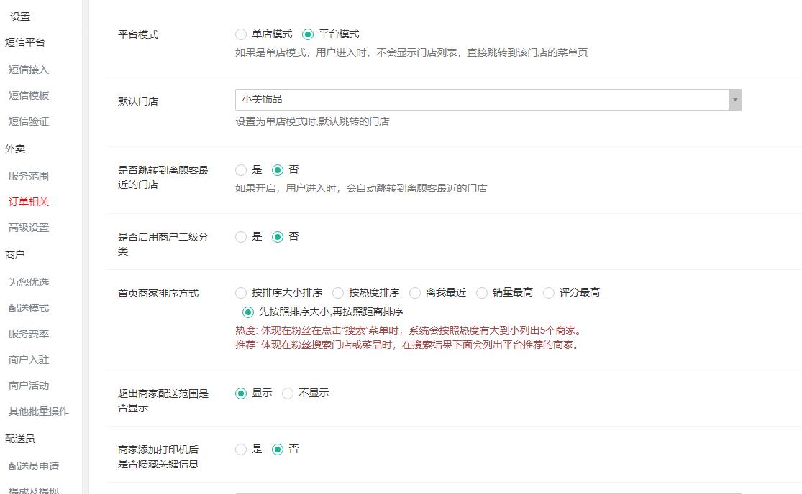Open 订单相关 in the sidebar
The width and height of the screenshot is (802, 494).
pos(29,202)
